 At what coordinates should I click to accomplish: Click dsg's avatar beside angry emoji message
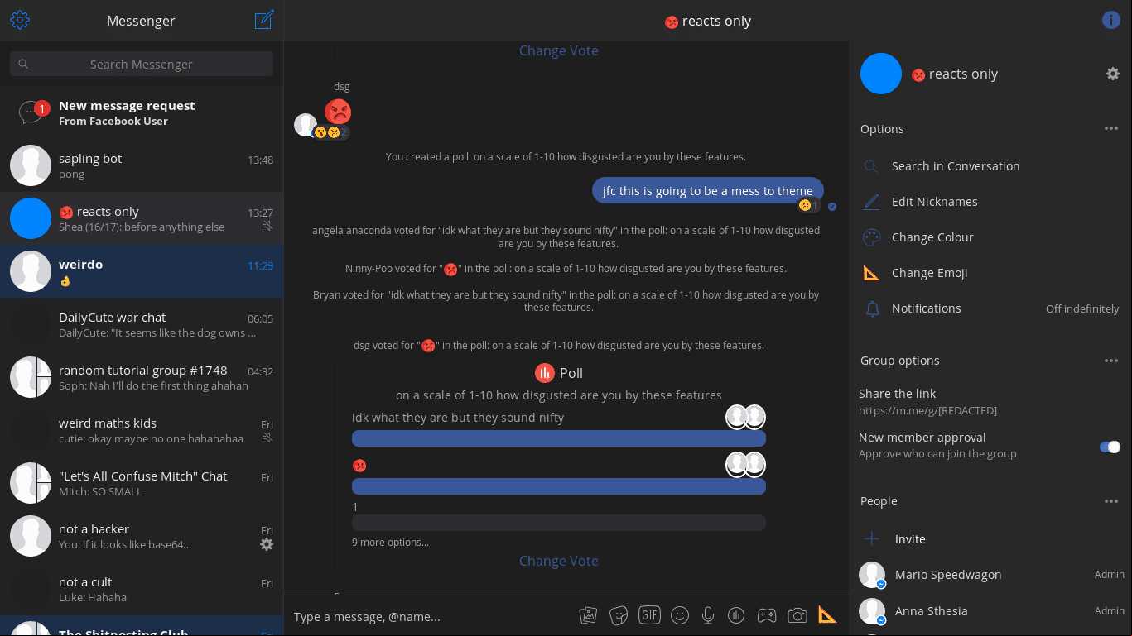coord(306,125)
